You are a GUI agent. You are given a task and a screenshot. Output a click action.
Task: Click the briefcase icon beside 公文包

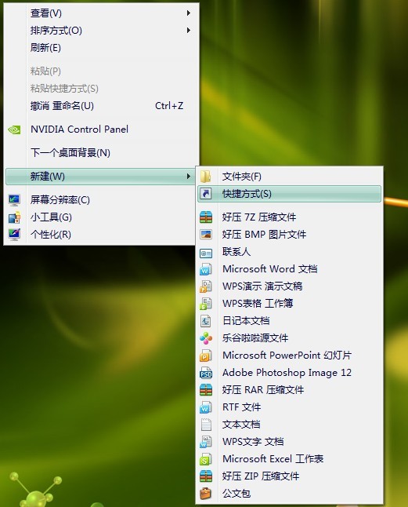(206, 494)
